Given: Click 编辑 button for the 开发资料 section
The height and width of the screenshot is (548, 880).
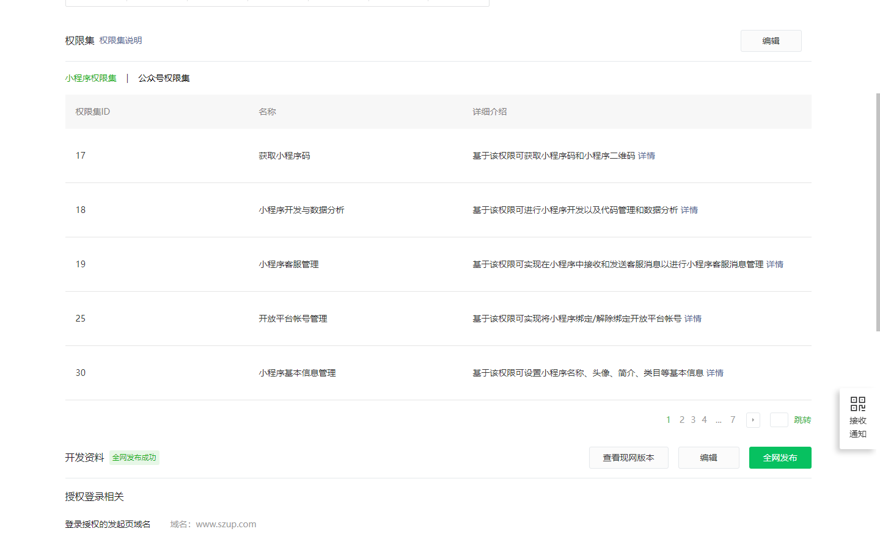Looking at the screenshot, I should pyautogui.click(x=709, y=458).
